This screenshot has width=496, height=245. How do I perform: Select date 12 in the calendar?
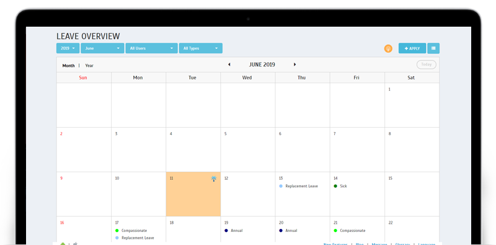click(226, 178)
